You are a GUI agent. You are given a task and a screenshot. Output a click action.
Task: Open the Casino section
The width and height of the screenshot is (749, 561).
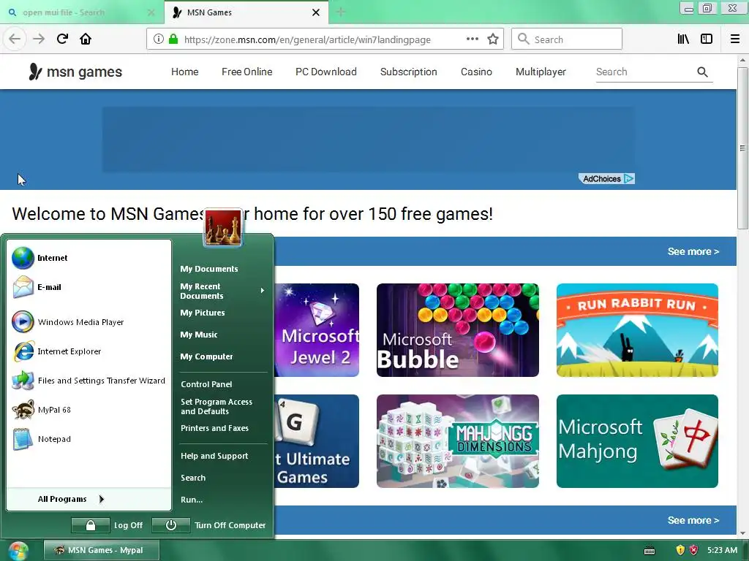(x=476, y=72)
